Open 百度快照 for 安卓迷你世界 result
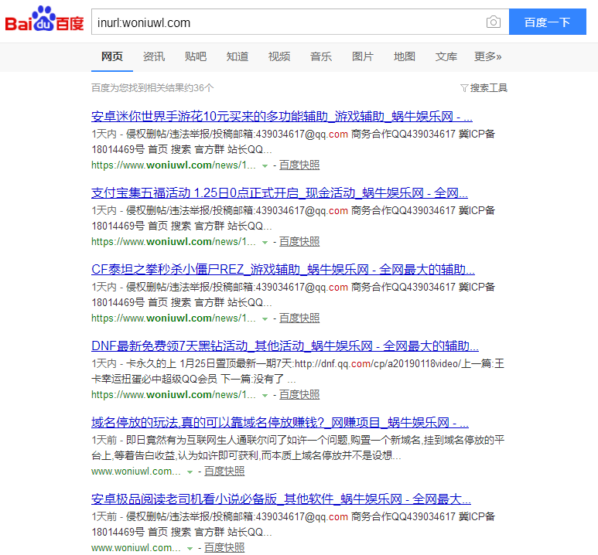The height and width of the screenshot is (555, 598). (299, 165)
